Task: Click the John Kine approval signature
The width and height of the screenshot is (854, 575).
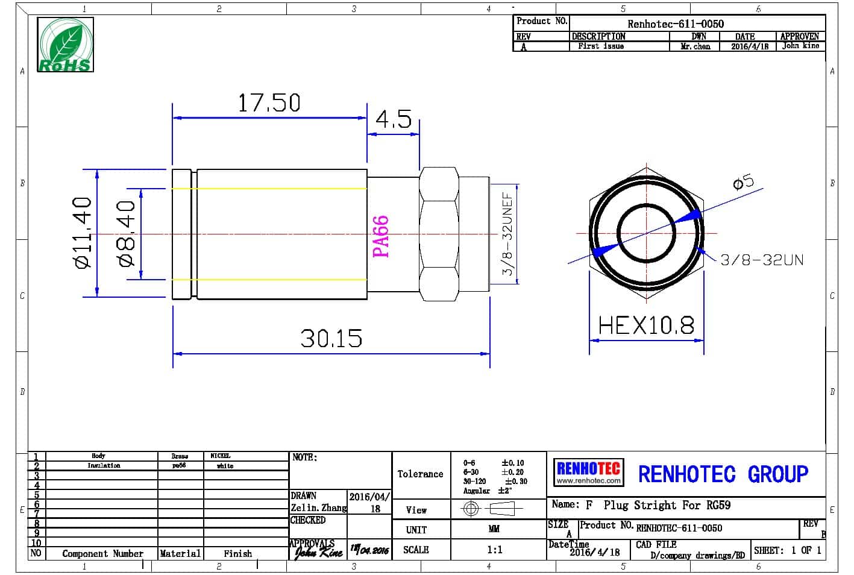Action: click(318, 551)
